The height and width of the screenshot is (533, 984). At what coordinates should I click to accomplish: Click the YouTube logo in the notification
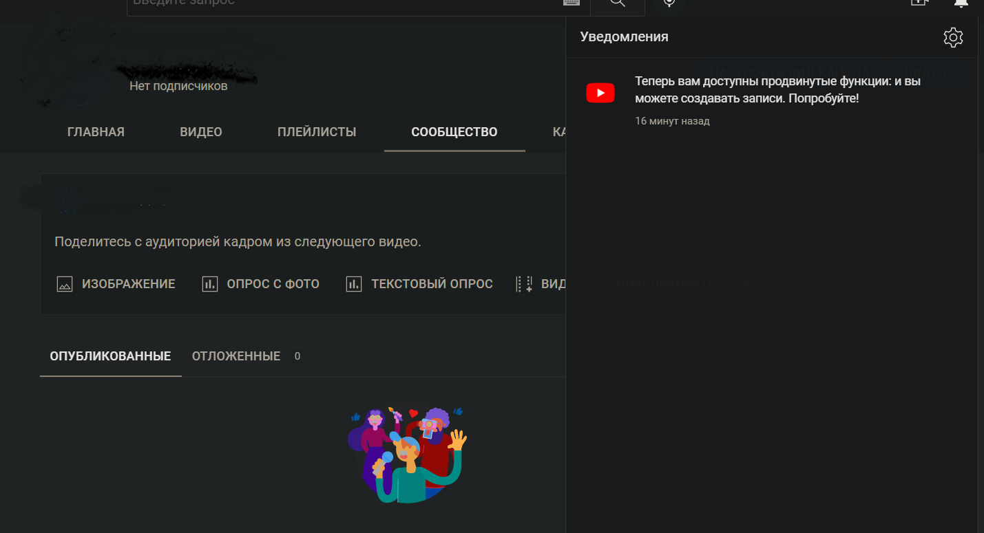[600, 93]
